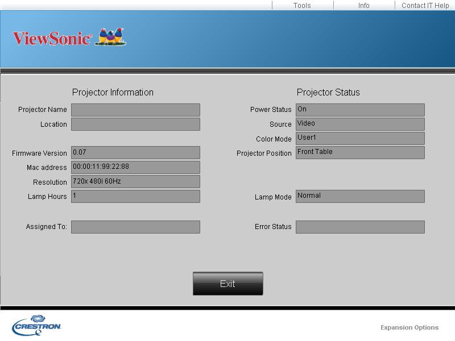Click Color Mode field showing User1
The image size is (455, 341).
click(360, 138)
